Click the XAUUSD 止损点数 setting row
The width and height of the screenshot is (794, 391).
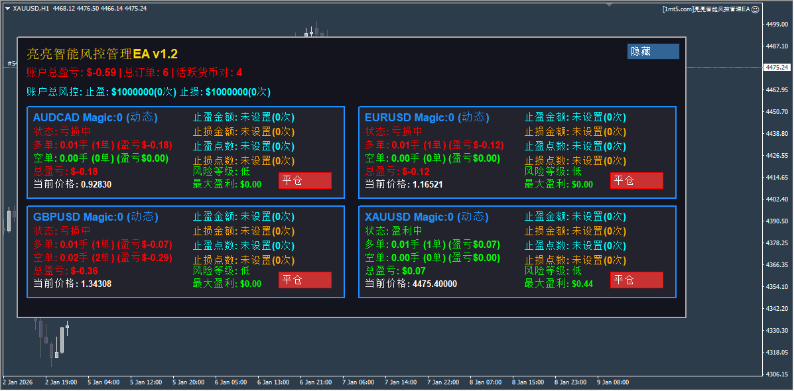(574, 260)
